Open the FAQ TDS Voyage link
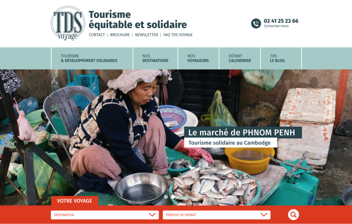 [x=178, y=35]
